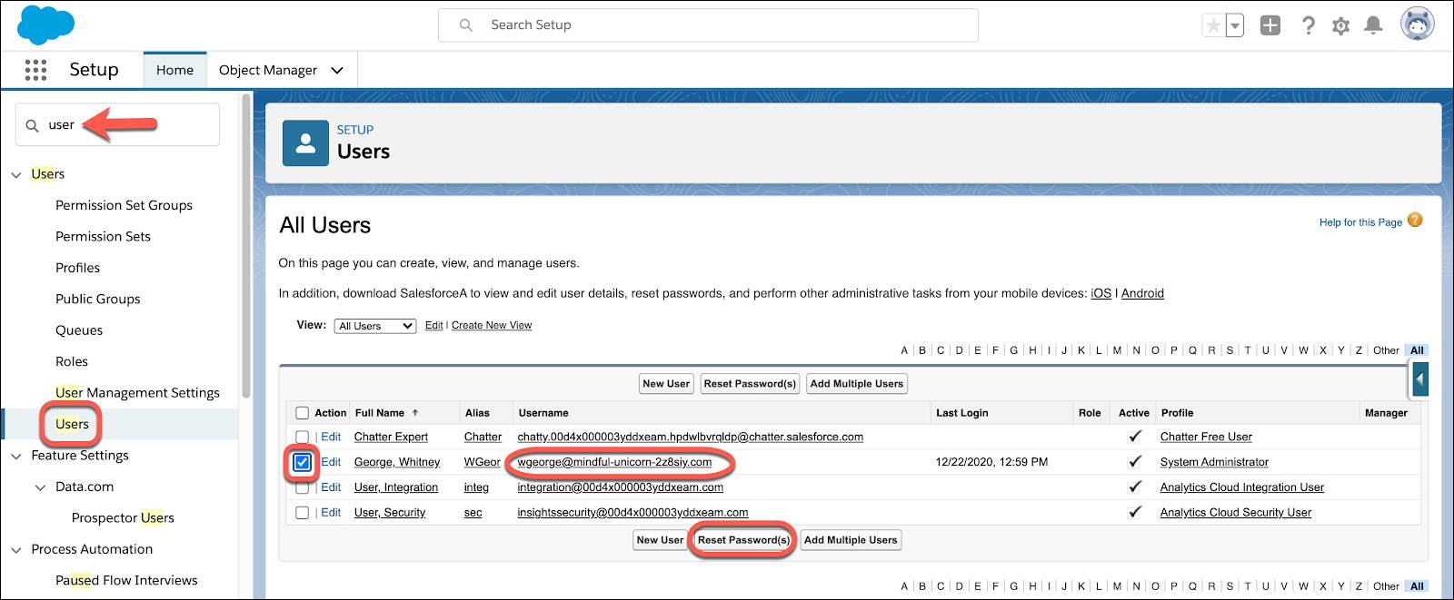
Task: Open the global actions plus icon
Action: point(1270,25)
